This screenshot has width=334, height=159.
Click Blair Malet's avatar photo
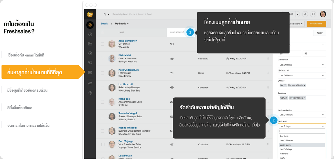[112, 59]
